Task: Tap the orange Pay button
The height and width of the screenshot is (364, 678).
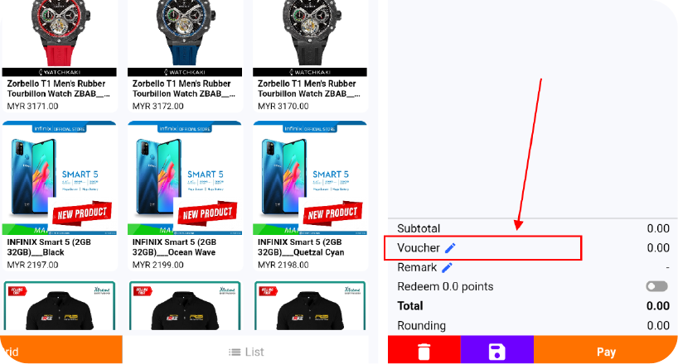Action: 606,350
